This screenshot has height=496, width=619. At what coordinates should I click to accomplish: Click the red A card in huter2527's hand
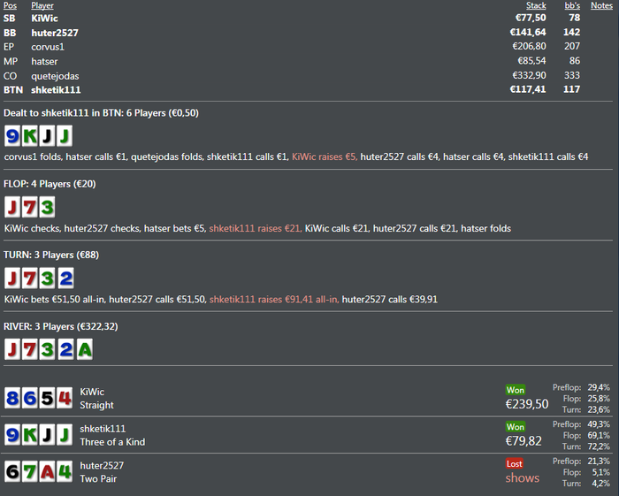pyautogui.click(x=47, y=471)
